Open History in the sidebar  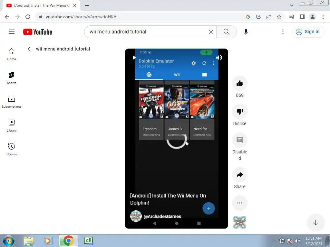(12, 149)
